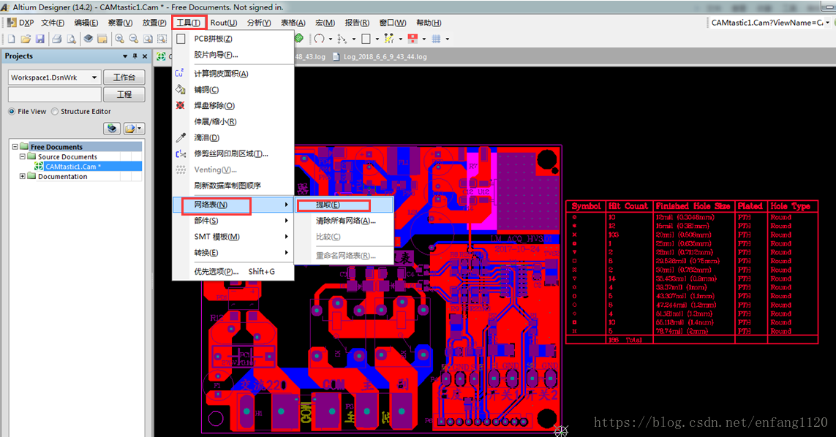Click the window-style icon beside layers icon

102,39
